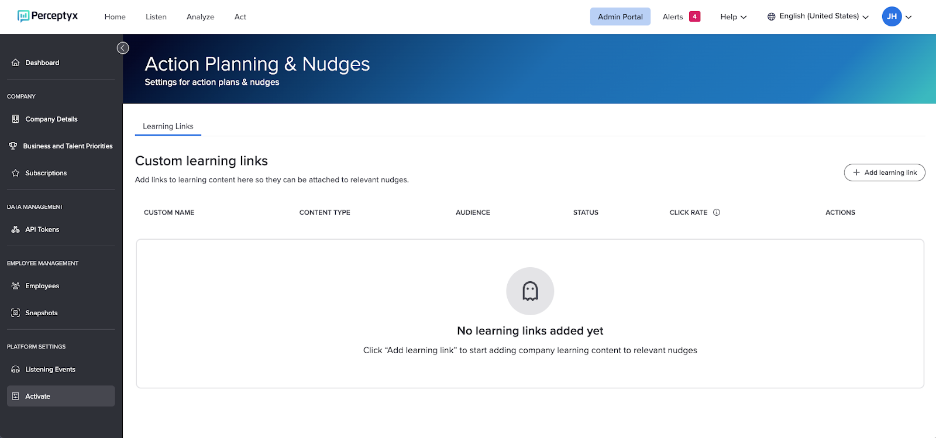Viewport: 936px width, 438px height.
Task: Open the Act menu
Action: (x=240, y=17)
